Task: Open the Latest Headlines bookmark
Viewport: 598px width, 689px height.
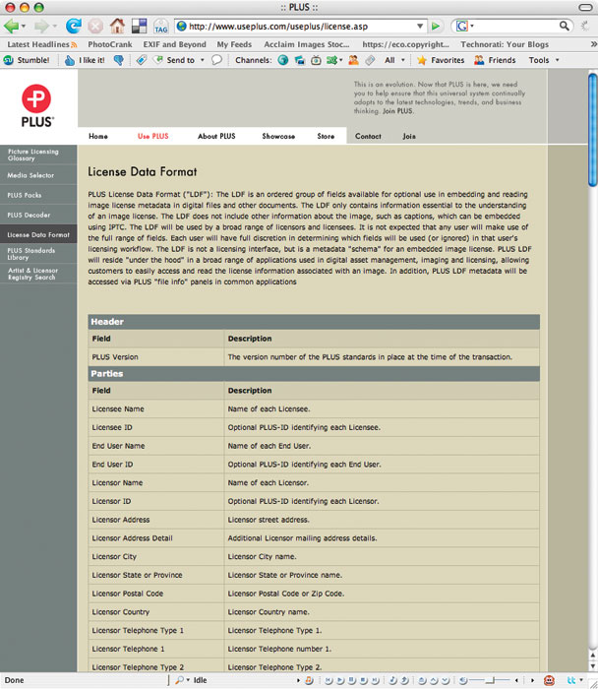Action: click(x=41, y=44)
